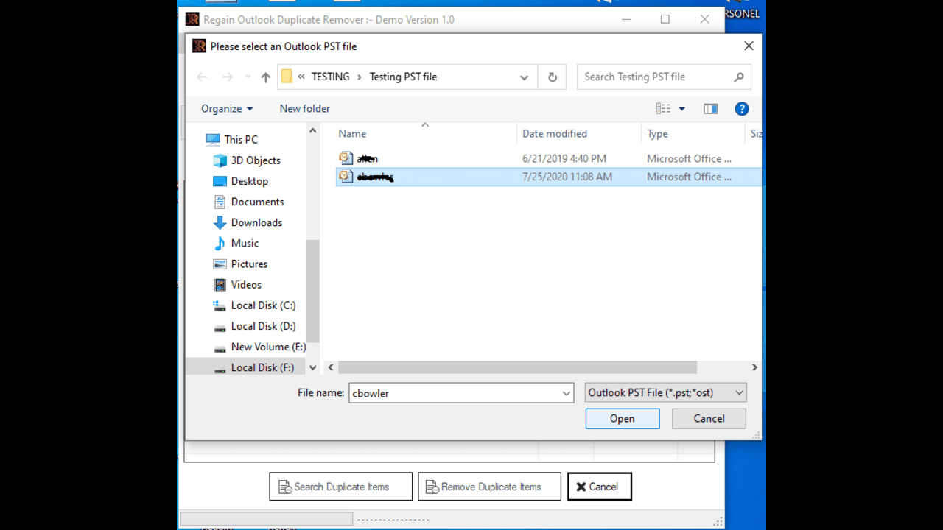Open Local Disk (C:)
The height and width of the screenshot is (530, 943).
263,305
